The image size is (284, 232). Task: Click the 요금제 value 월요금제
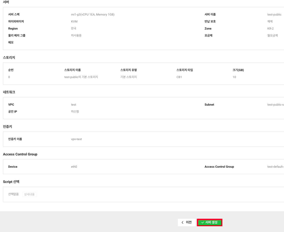272,35
